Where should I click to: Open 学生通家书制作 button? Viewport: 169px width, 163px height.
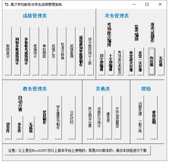[x=58, y=117]
